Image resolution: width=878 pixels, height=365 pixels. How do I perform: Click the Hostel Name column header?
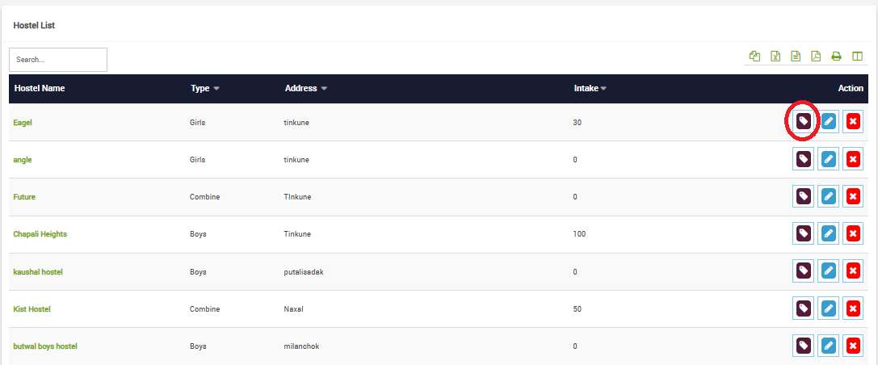(40, 89)
